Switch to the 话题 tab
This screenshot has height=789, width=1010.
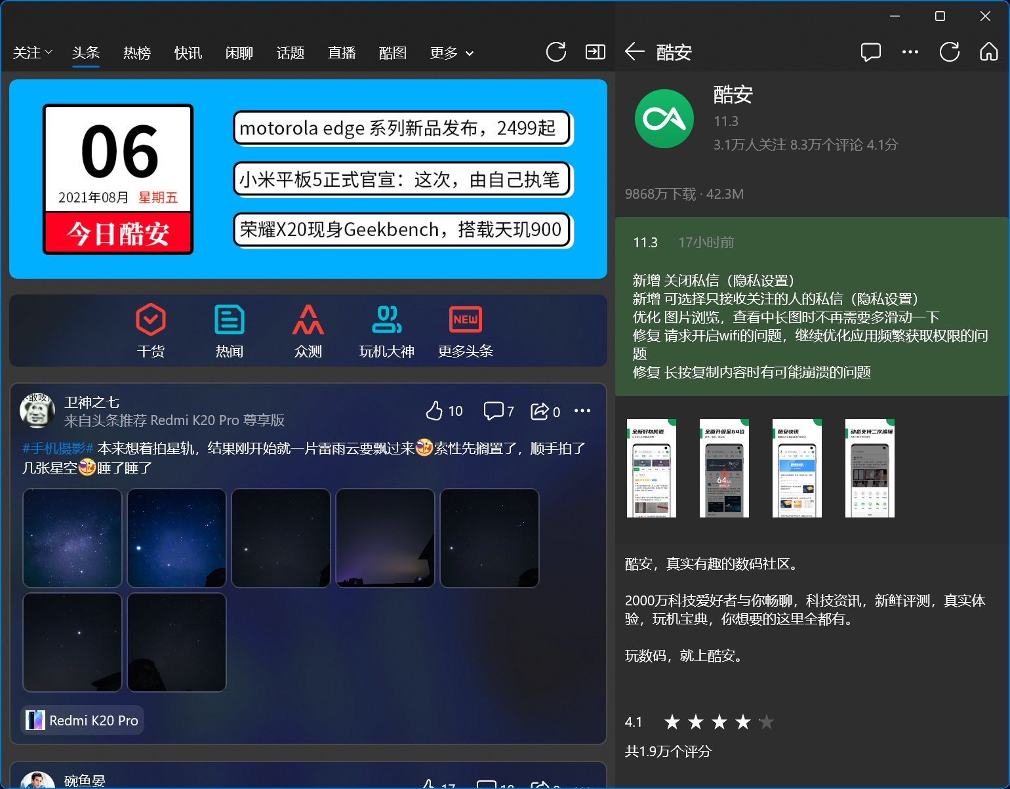point(291,52)
